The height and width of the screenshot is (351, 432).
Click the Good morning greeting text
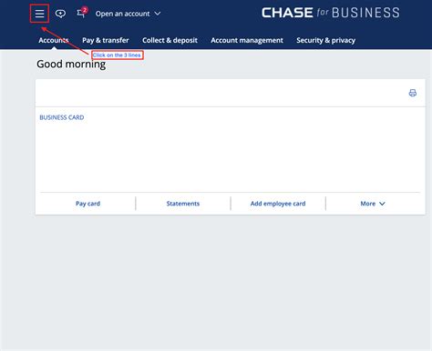71,65
